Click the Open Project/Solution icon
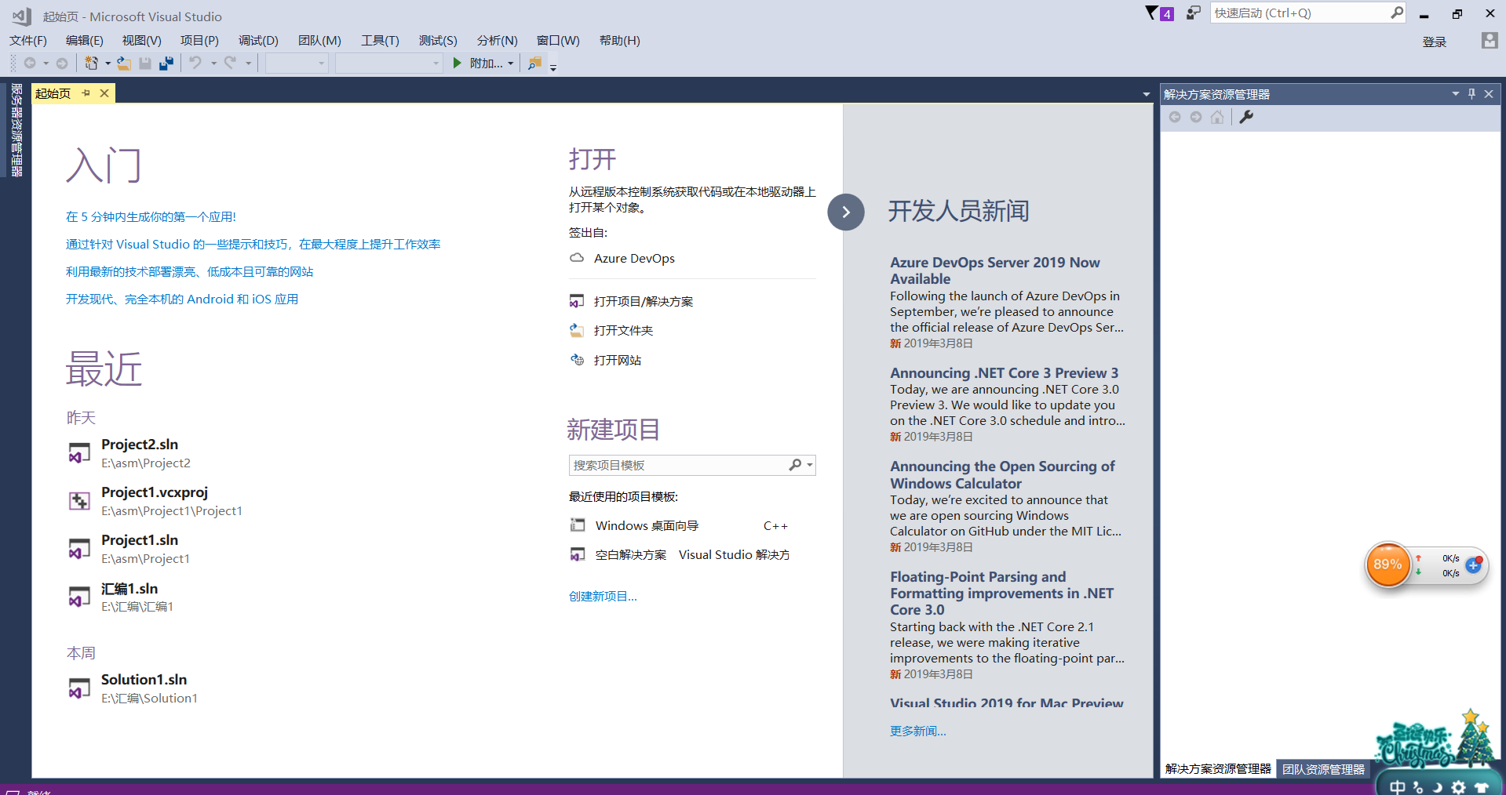This screenshot has height=795, width=1506. 577,301
